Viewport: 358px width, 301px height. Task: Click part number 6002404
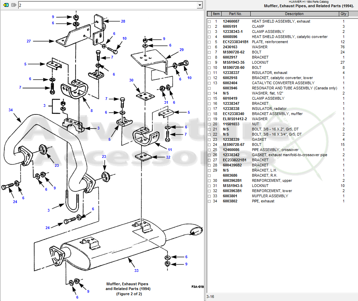point(230,83)
